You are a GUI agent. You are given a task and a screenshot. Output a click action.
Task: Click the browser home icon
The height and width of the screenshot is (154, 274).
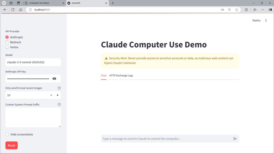click(x=21, y=10)
